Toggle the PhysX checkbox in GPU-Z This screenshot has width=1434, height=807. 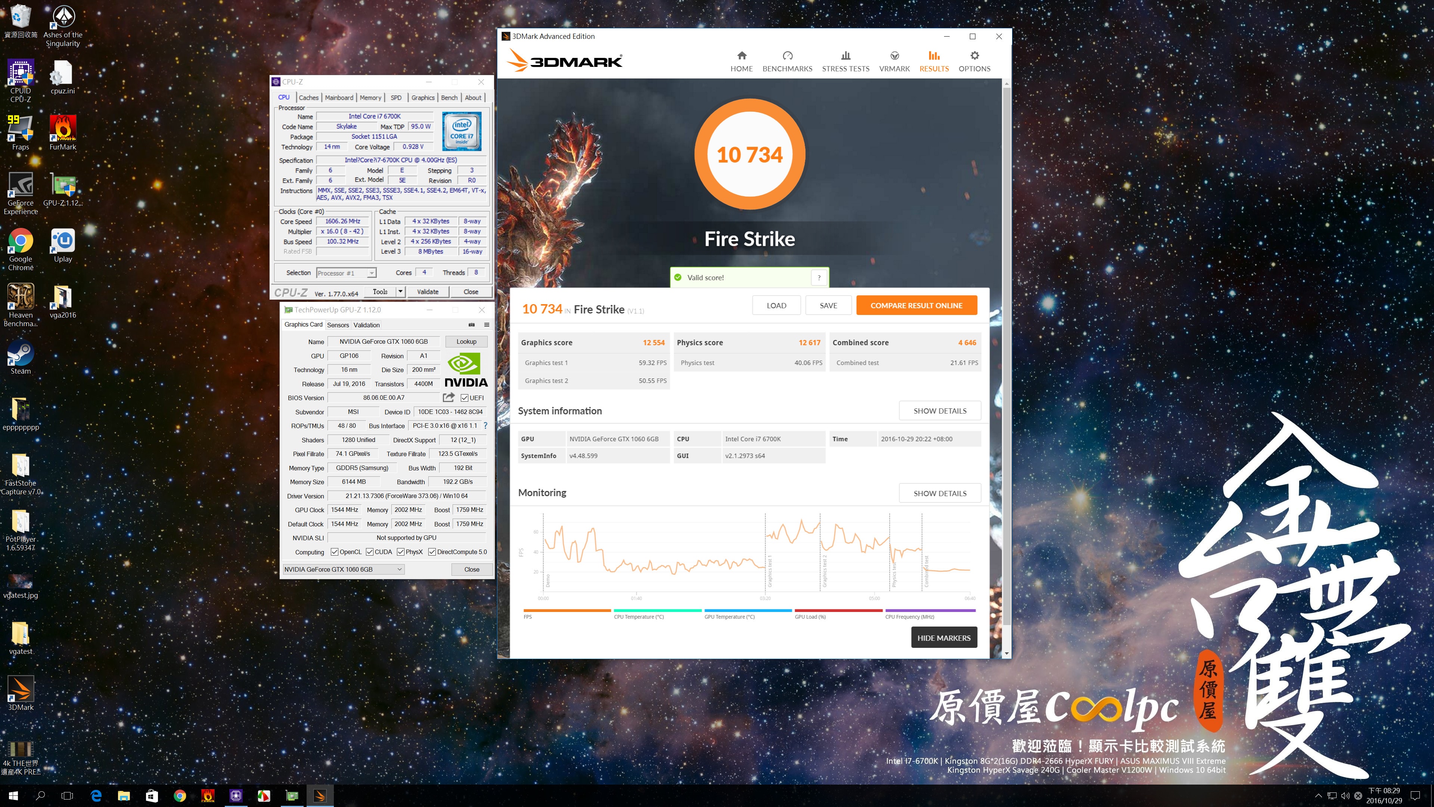coord(400,552)
